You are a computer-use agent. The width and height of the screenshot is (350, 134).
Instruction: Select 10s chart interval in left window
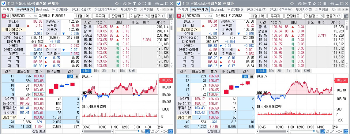pos(96,71)
